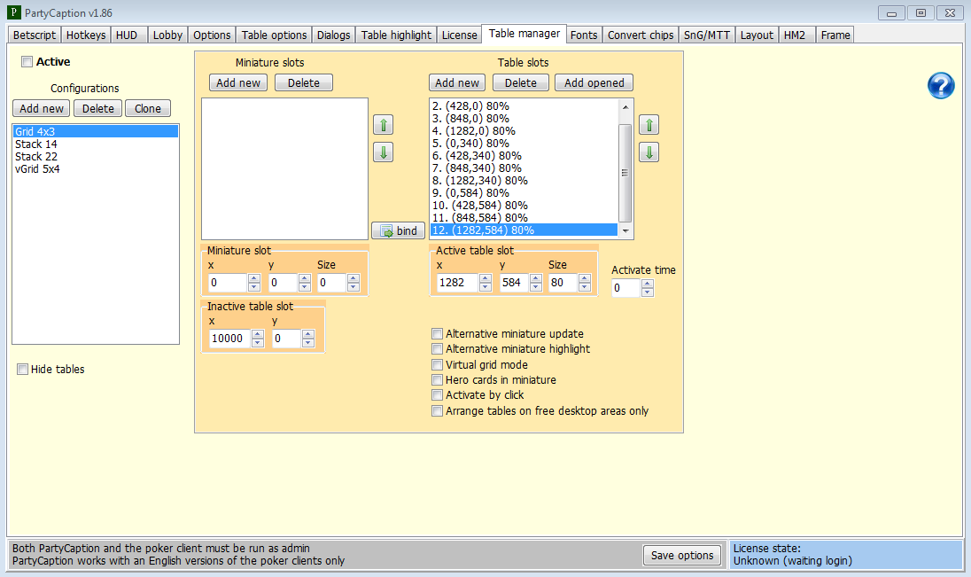Open the Hotkeys tab
Viewport: 971px width, 577px height.
(86, 35)
